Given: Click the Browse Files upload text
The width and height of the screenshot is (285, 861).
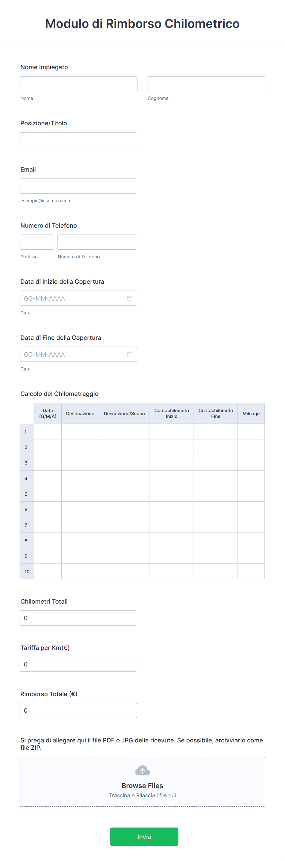Looking at the screenshot, I should click(142, 785).
